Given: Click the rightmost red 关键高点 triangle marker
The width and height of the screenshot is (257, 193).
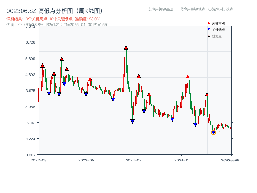Looking at the screenshot, I should click(x=207, y=94).
